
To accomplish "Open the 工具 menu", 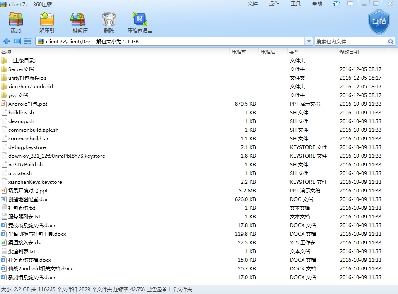I will [x=296, y=4].
